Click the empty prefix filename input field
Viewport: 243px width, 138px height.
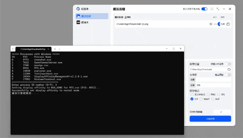coord(213,80)
